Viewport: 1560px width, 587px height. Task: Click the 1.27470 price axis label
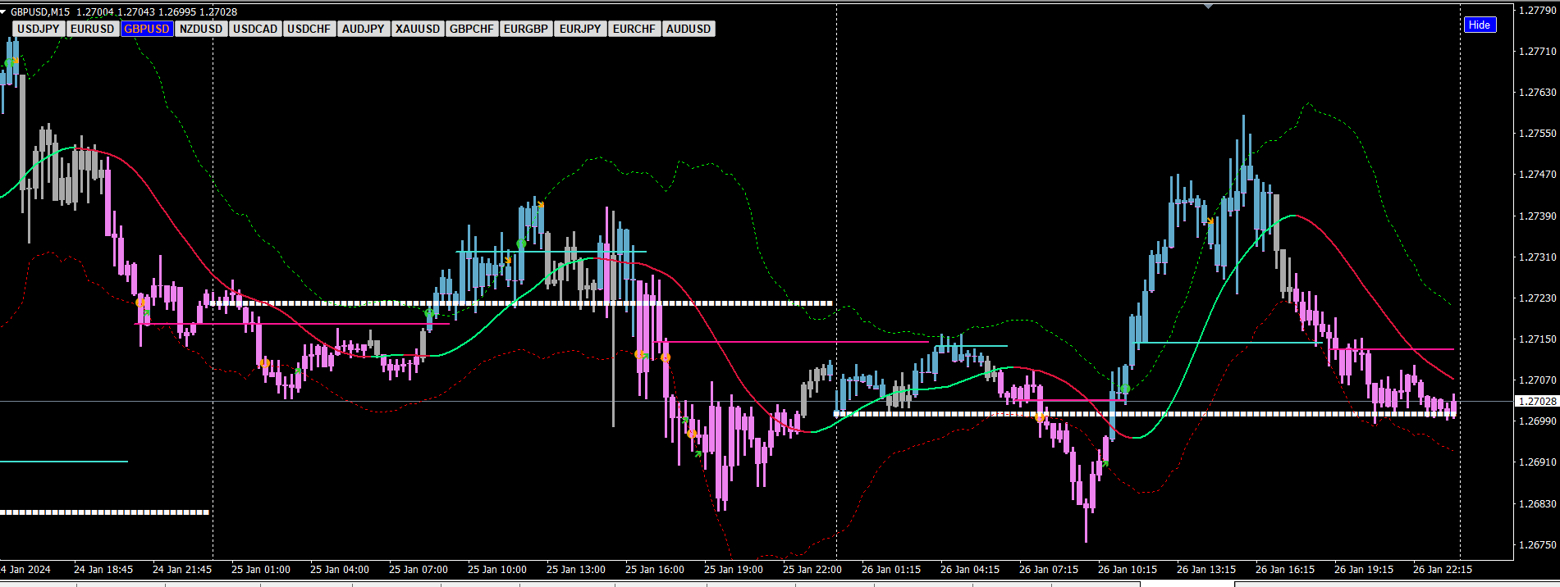pos(1537,174)
